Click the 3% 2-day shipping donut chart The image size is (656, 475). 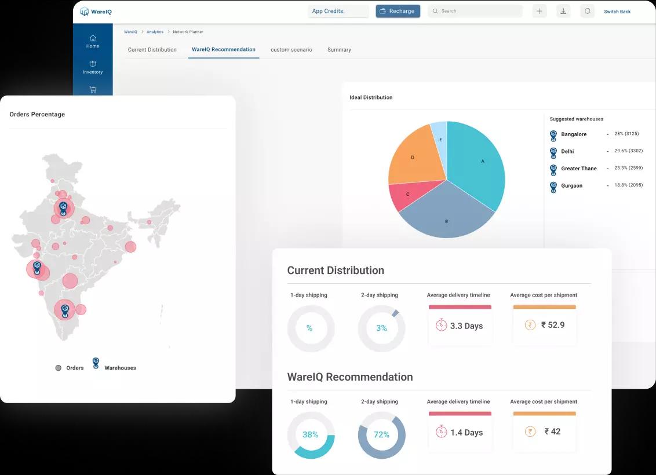pyautogui.click(x=381, y=328)
